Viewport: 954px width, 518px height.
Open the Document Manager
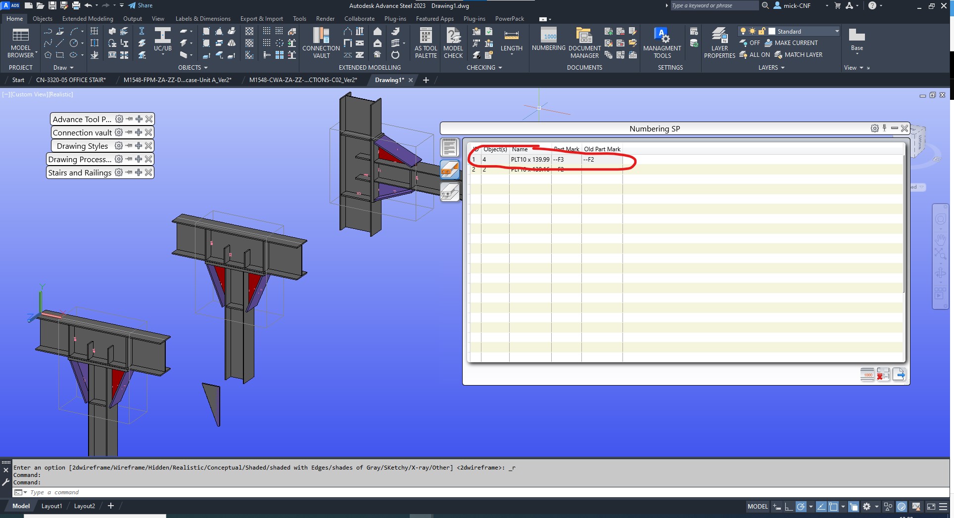(584, 43)
